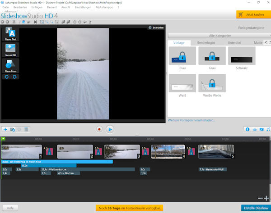This screenshot has height=213, width=271.
Task: Select slide 2 in the timeline
Action: point(75,152)
